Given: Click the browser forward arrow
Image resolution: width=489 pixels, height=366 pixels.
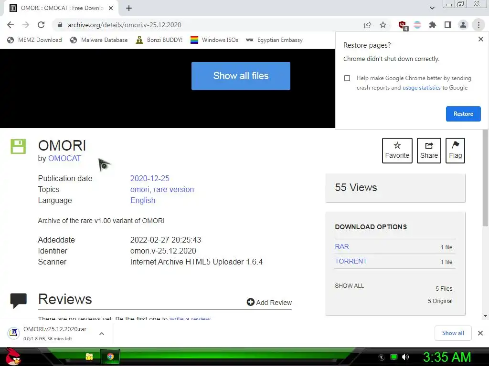Looking at the screenshot, I should click(26, 25).
